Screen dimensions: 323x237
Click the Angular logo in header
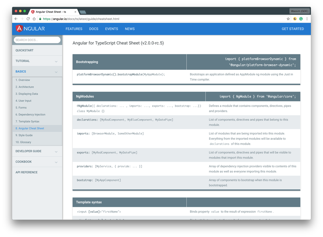tap(30, 29)
